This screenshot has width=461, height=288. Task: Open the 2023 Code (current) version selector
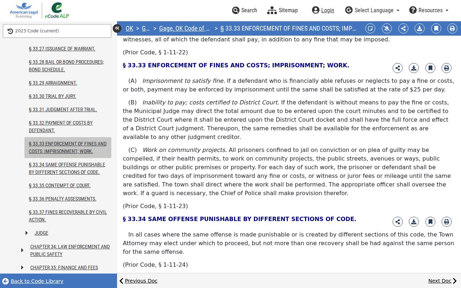[57, 31]
